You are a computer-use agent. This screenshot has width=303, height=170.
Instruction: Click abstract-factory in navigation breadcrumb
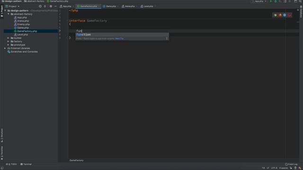click(34, 1)
